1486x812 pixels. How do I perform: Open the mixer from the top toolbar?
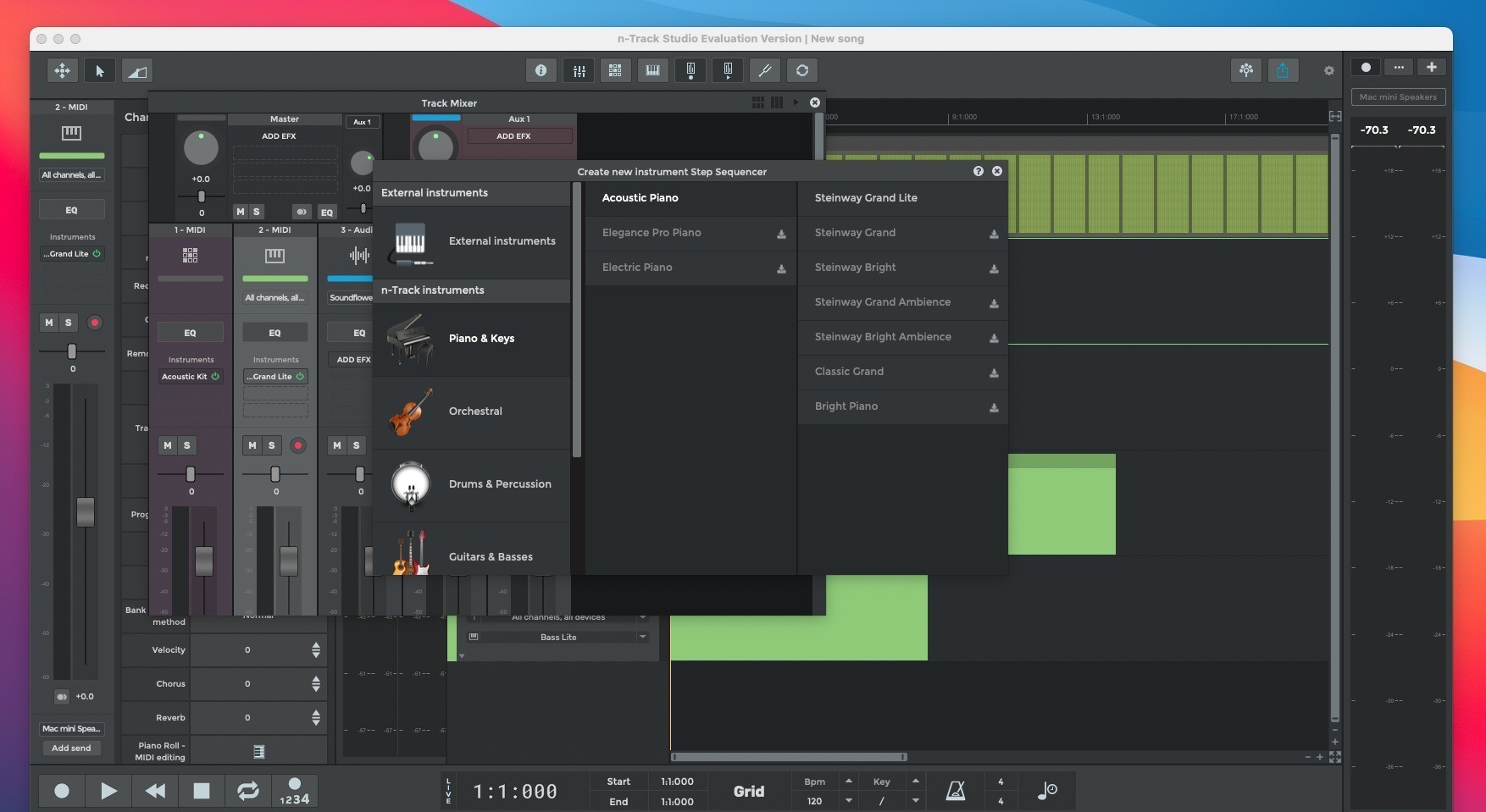[x=579, y=70]
